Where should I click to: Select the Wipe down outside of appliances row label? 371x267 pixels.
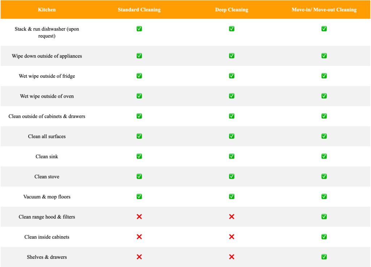(47, 56)
